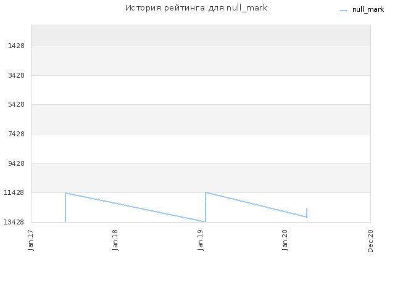
Task: Click the blue legend line swatch
Action: point(344,10)
